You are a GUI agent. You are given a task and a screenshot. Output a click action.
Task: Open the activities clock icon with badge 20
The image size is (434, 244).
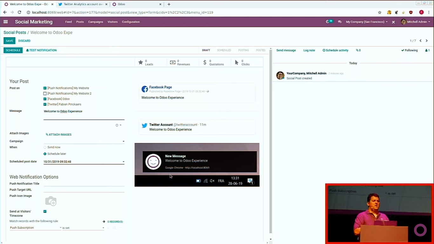coord(329,22)
